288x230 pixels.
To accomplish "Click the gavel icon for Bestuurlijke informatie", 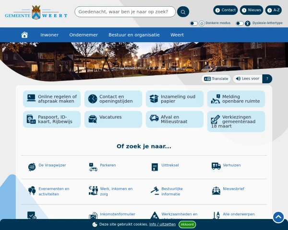I will (x=155, y=191).
